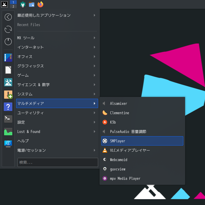
Task: Open the MX ツール category
Action: point(57,38)
